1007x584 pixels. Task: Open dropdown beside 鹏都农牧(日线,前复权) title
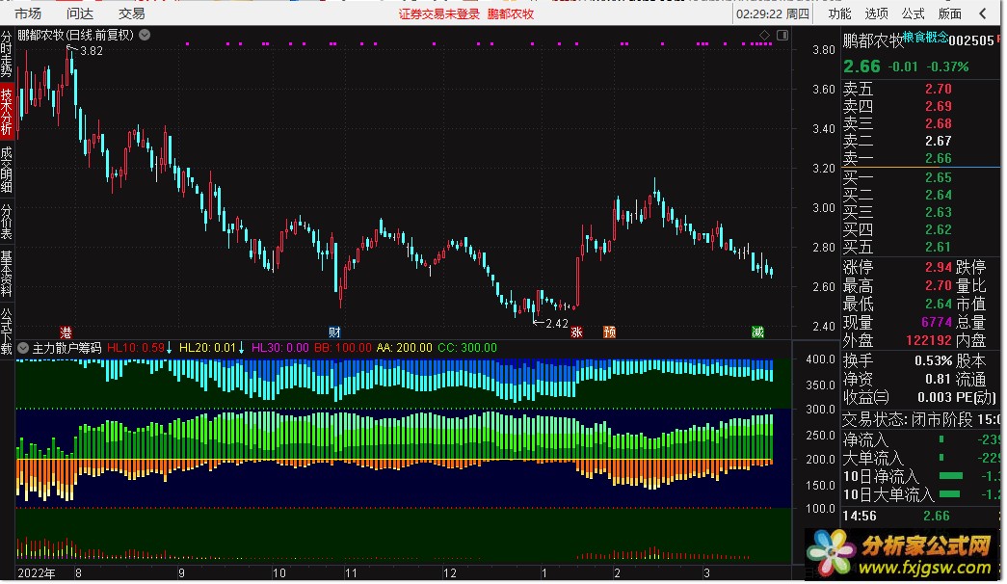click(x=146, y=35)
